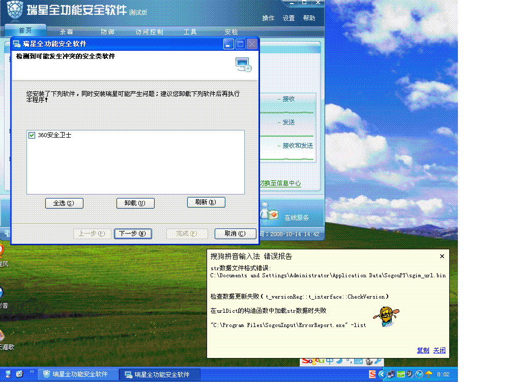
Task: Click the show desktop quick launch icon
Action: (9, 374)
